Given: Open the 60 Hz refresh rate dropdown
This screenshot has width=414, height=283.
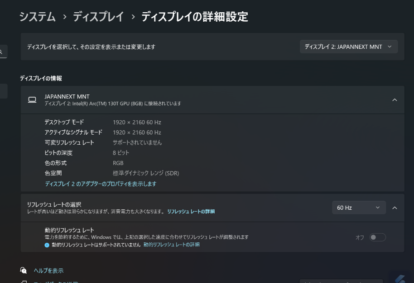Looking at the screenshot, I should coord(359,208).
